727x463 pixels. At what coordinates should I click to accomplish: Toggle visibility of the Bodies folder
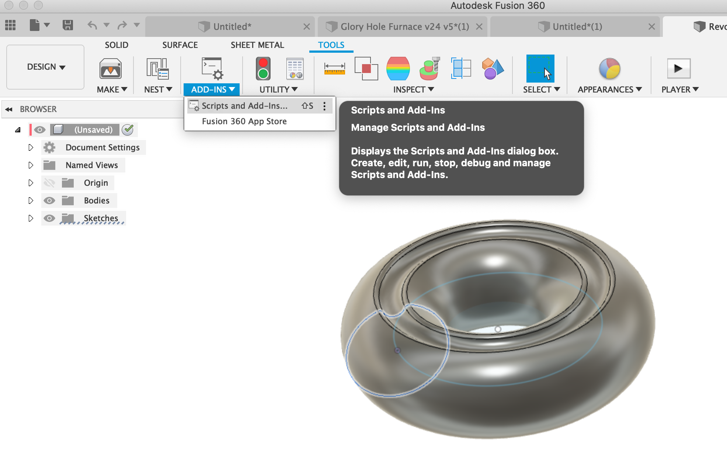pyautogui.click(x=49, y=200)
